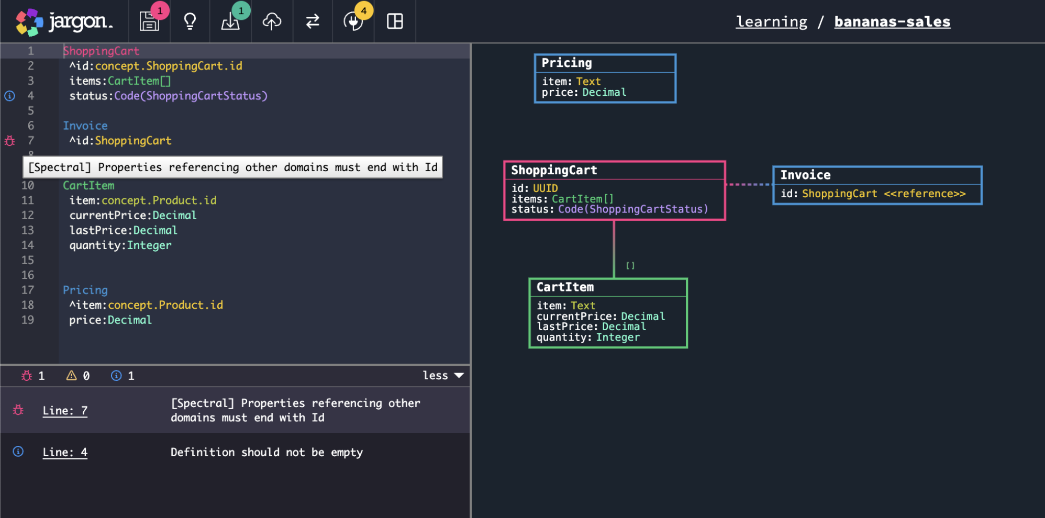The height and width of the screenshot is (518, 1045).
Task: Open the bananas-sales breadcrumb link
Action: pos(892,21)
